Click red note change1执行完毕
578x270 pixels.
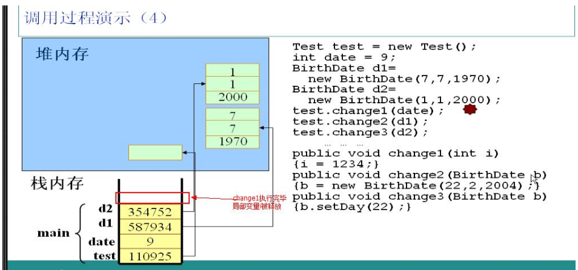[x=259, y=199]
